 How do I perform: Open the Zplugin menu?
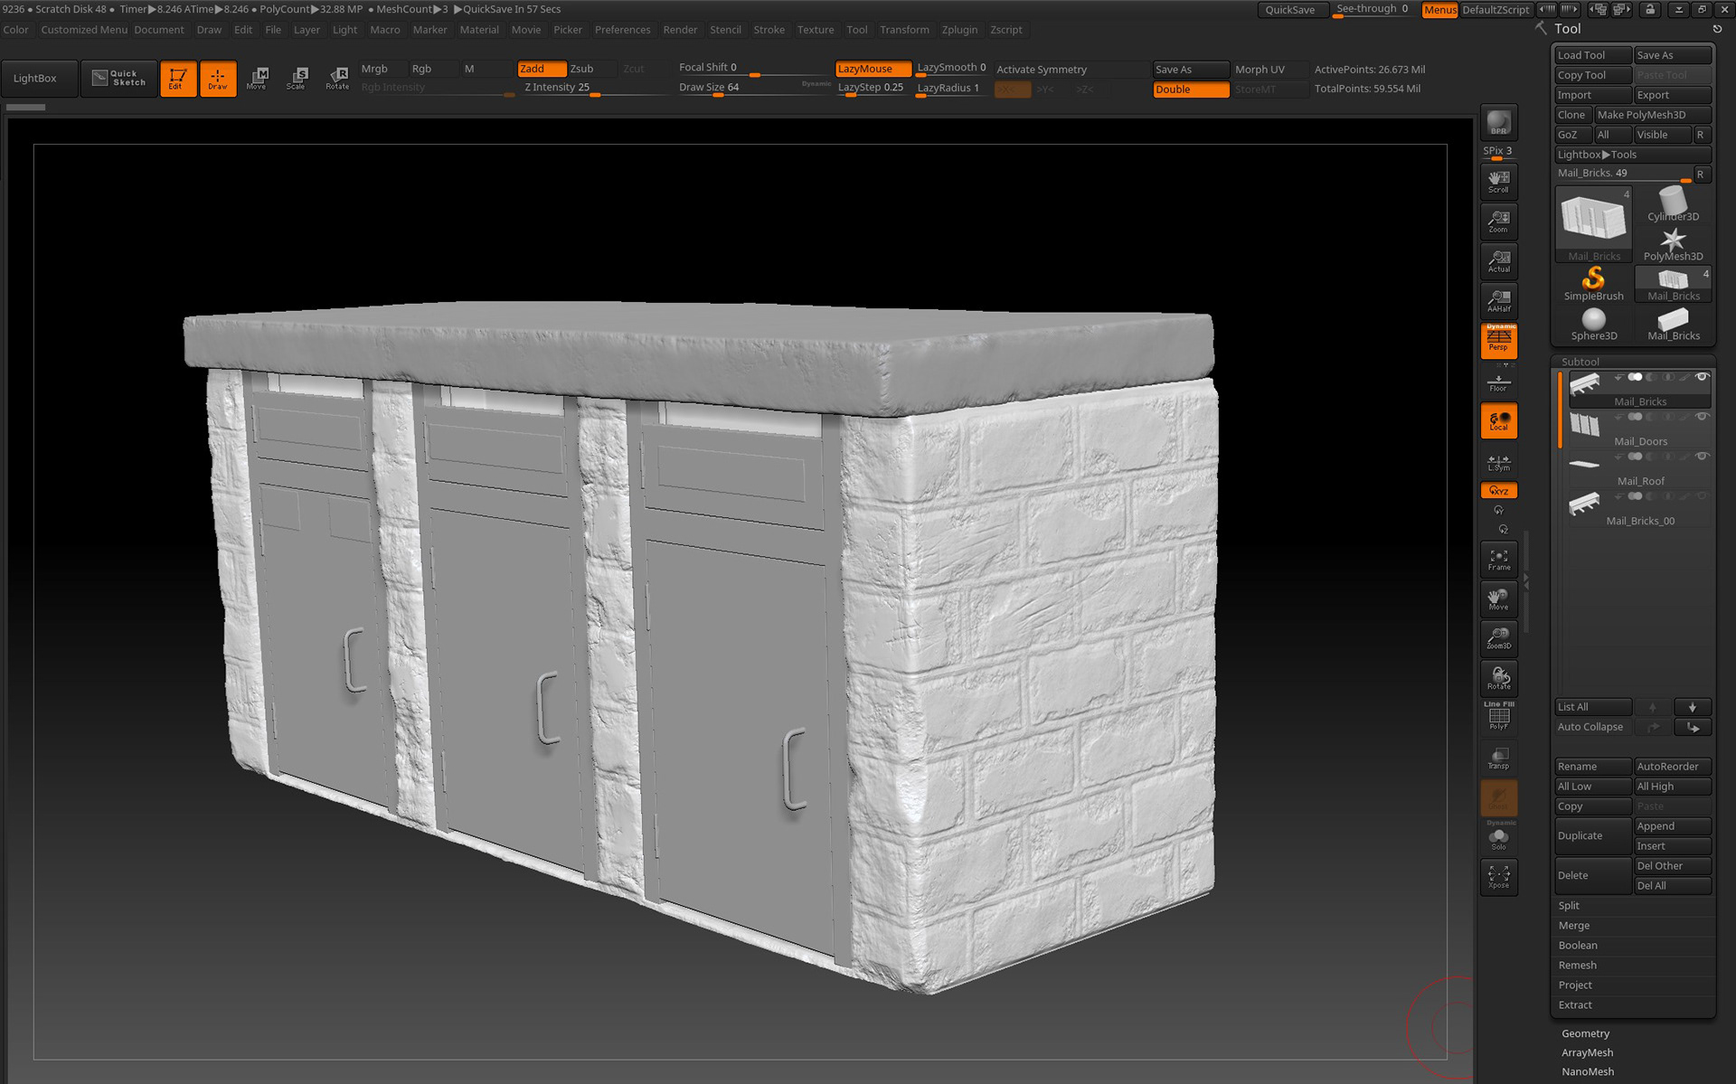pyautogui.click(x=958, y=30)
